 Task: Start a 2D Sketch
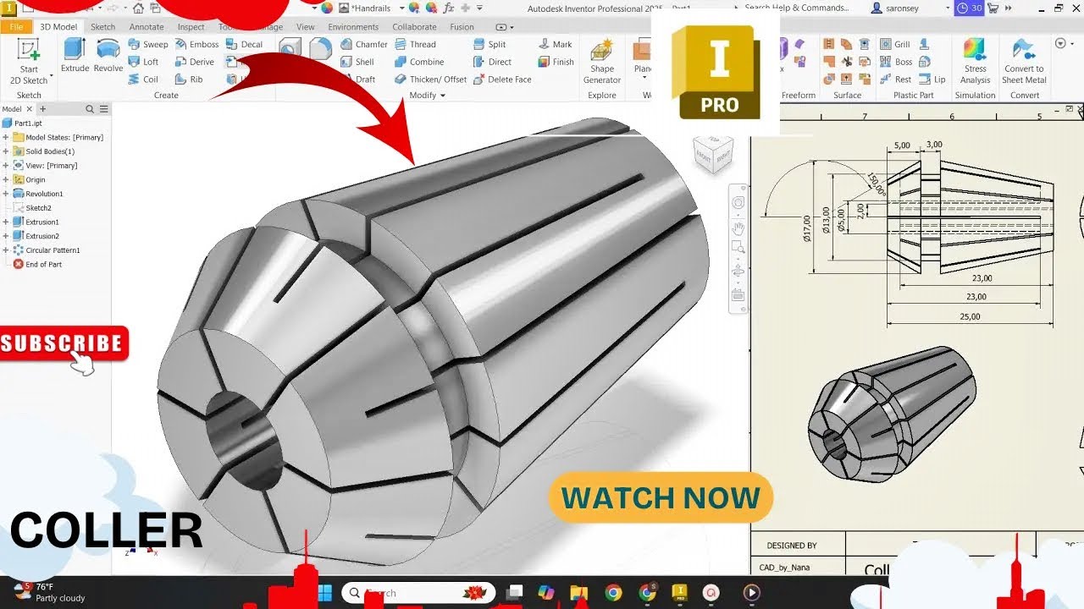pyautogui.click(x=29, y=61)
